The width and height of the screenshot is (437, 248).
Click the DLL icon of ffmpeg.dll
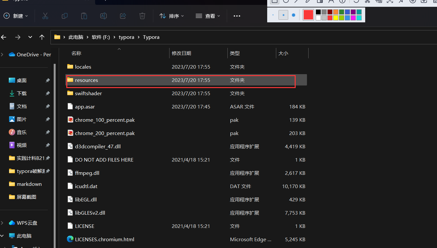point(70,173)
